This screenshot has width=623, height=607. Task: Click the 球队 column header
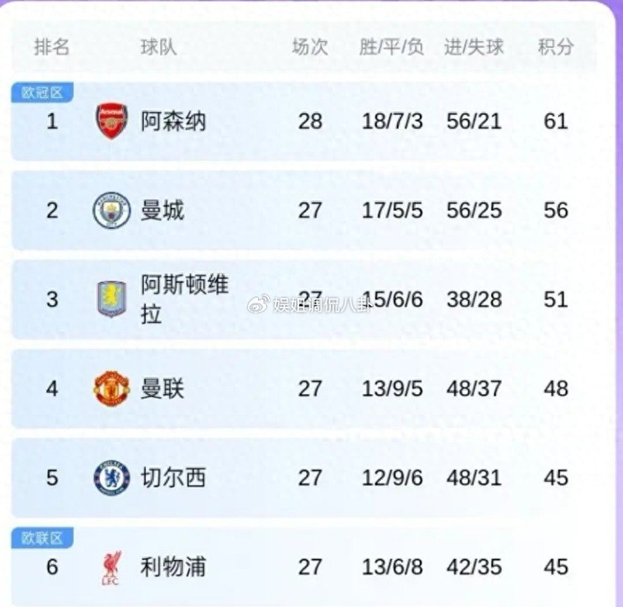pyautogui.click(x=158, y=47)
